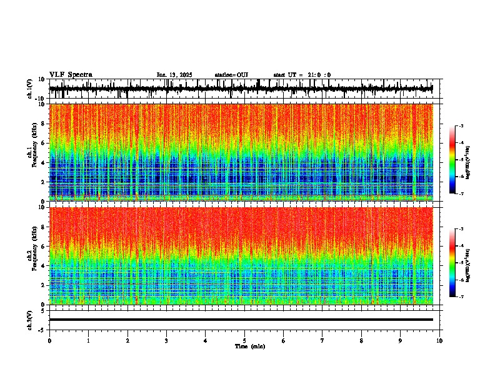Click inside the ch.2 frequency spectrogram
This screenshot has height=382, width=495.
(241, 256)
